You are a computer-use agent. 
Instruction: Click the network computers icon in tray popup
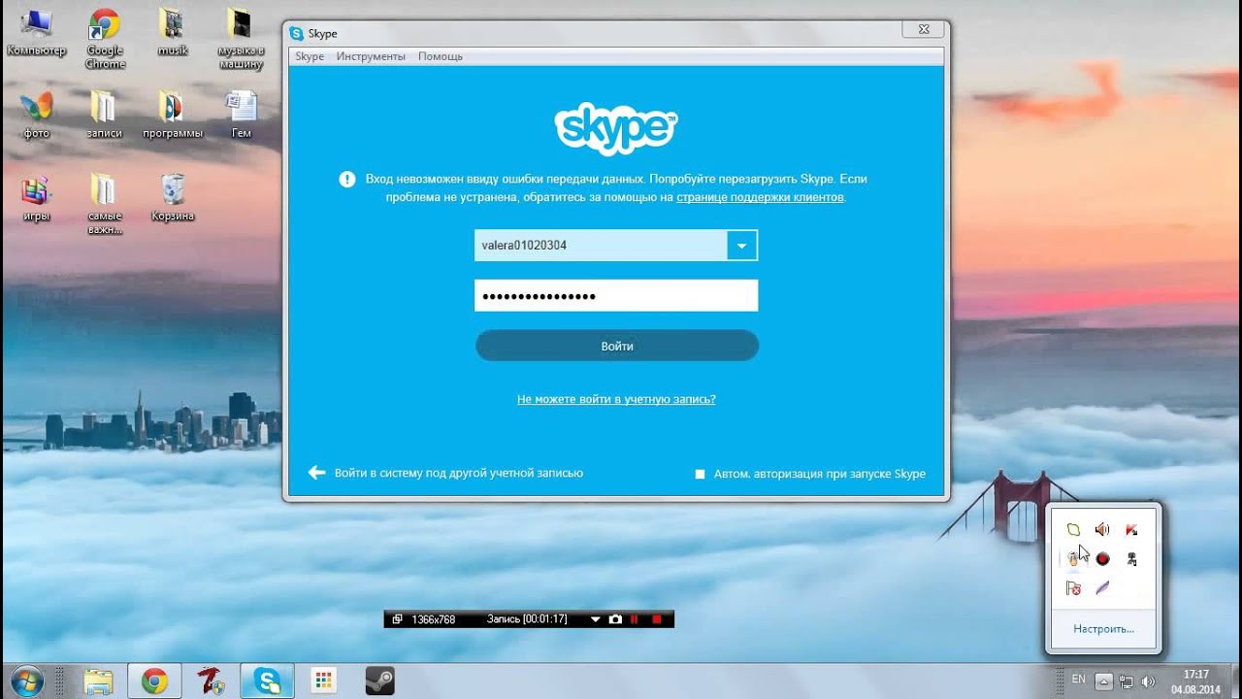[1131, 559]
